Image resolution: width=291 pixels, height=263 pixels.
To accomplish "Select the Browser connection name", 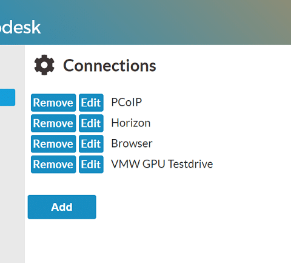I will pyautogui.click(x=132, y=143).
